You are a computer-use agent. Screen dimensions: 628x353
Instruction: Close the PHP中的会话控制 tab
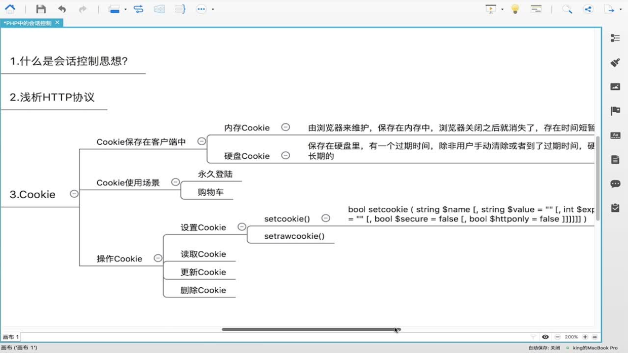57,23
